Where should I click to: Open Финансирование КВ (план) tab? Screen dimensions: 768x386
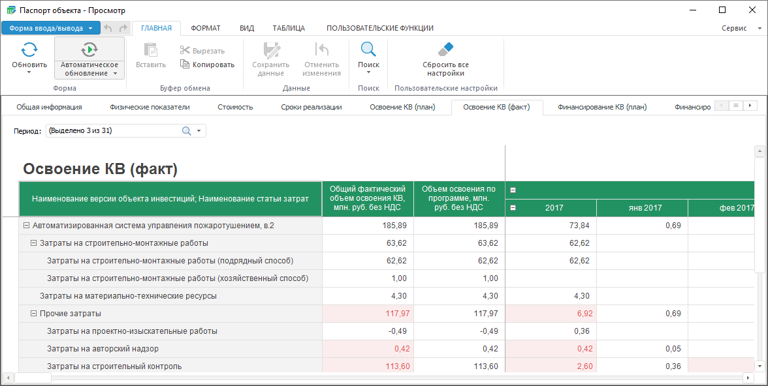(x=602, y=107)
